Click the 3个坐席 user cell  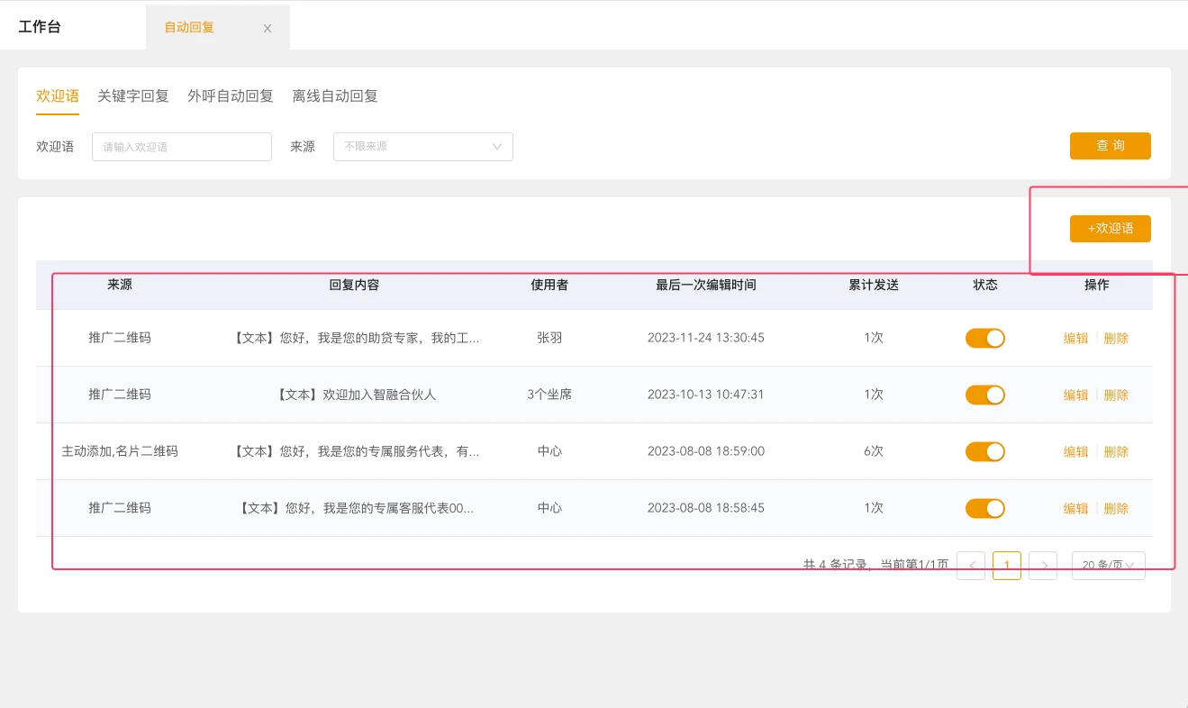[x=549, y=395]
